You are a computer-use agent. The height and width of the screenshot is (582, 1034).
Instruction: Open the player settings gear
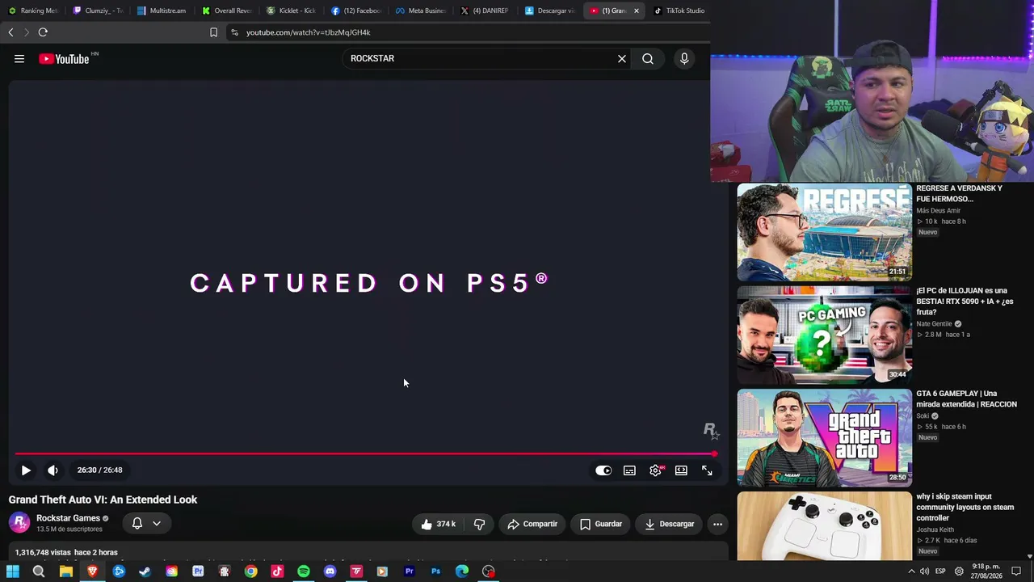coord(655,470)
